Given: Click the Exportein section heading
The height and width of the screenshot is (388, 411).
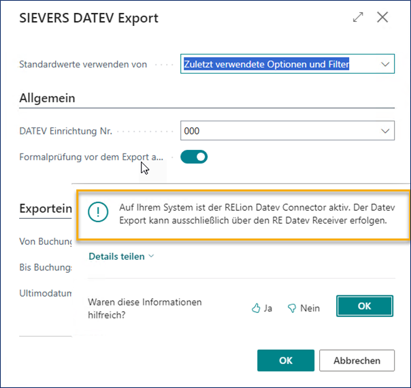Looking at the screenshot, I should coord(46,208).
